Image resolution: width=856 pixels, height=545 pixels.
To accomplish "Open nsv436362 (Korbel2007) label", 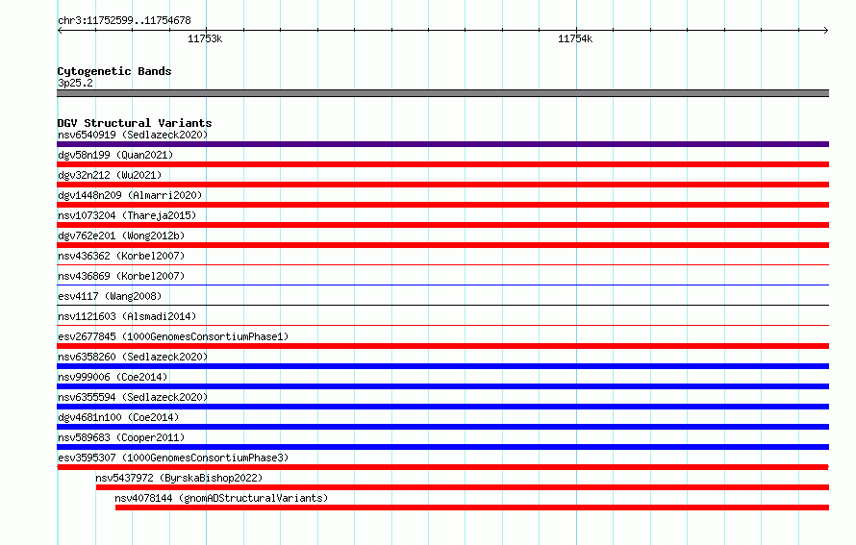I will (121, 256).
